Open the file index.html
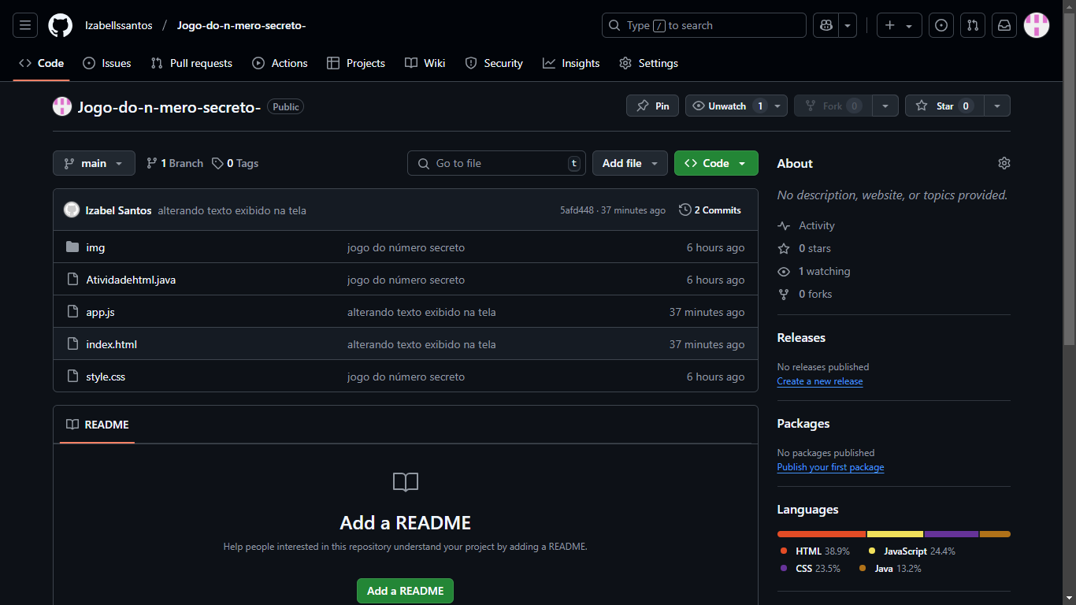The image size is (1076, 605). tap(111, 344)
